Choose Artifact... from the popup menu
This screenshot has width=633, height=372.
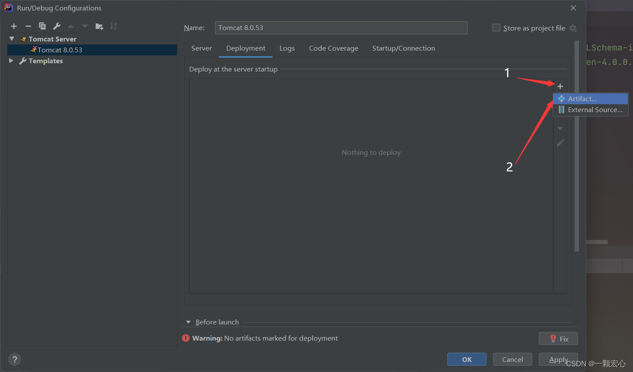(x=590, y=99)
